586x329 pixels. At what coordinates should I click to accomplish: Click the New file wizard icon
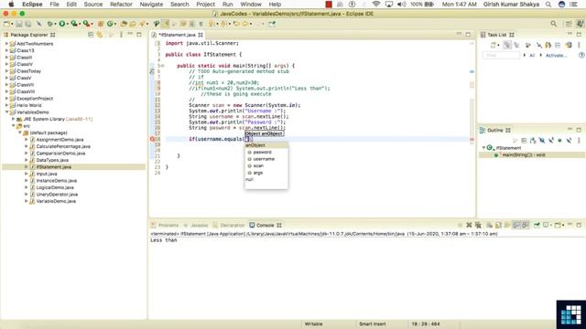point(6,24)
